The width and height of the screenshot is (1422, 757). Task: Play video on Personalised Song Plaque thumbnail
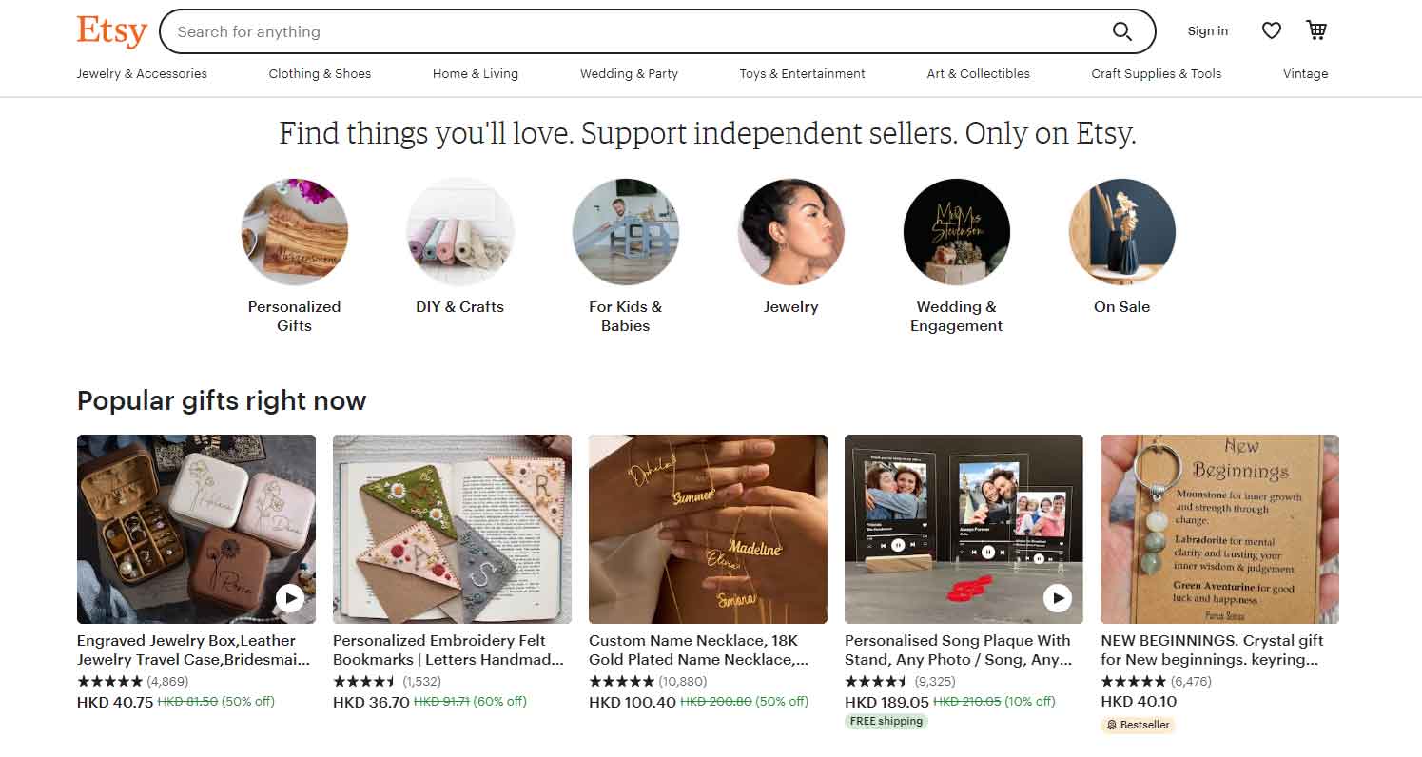[x=1058, y=597]
